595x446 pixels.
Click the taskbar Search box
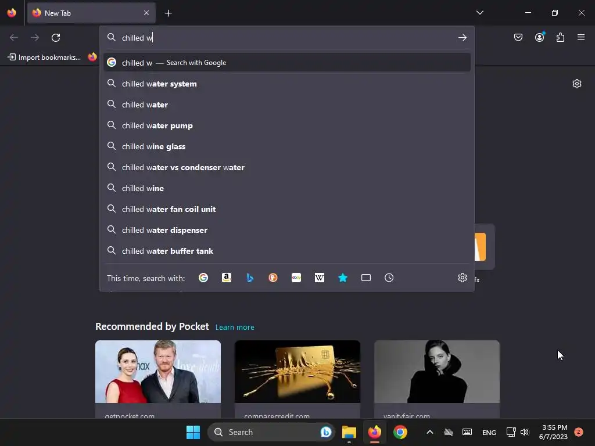[271, 432]
